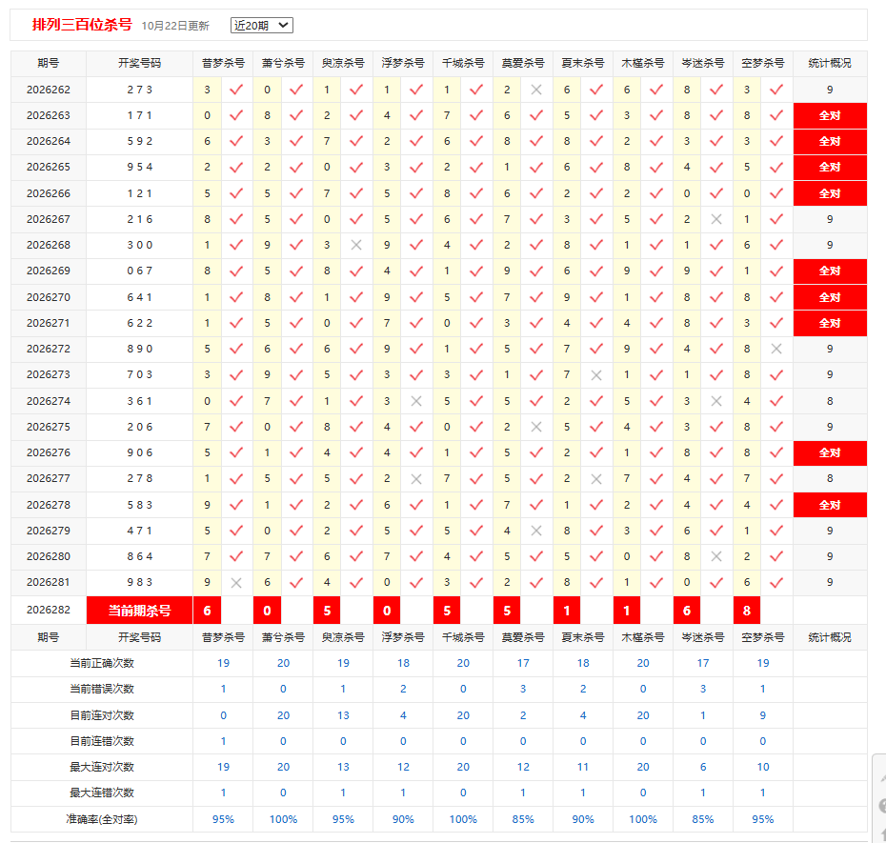This screenshot has width=886, height=843.
Task: Click the X mark for 奥凉杀号 in row 2026268
Action: pyautogui.click(x=356, y=245)
